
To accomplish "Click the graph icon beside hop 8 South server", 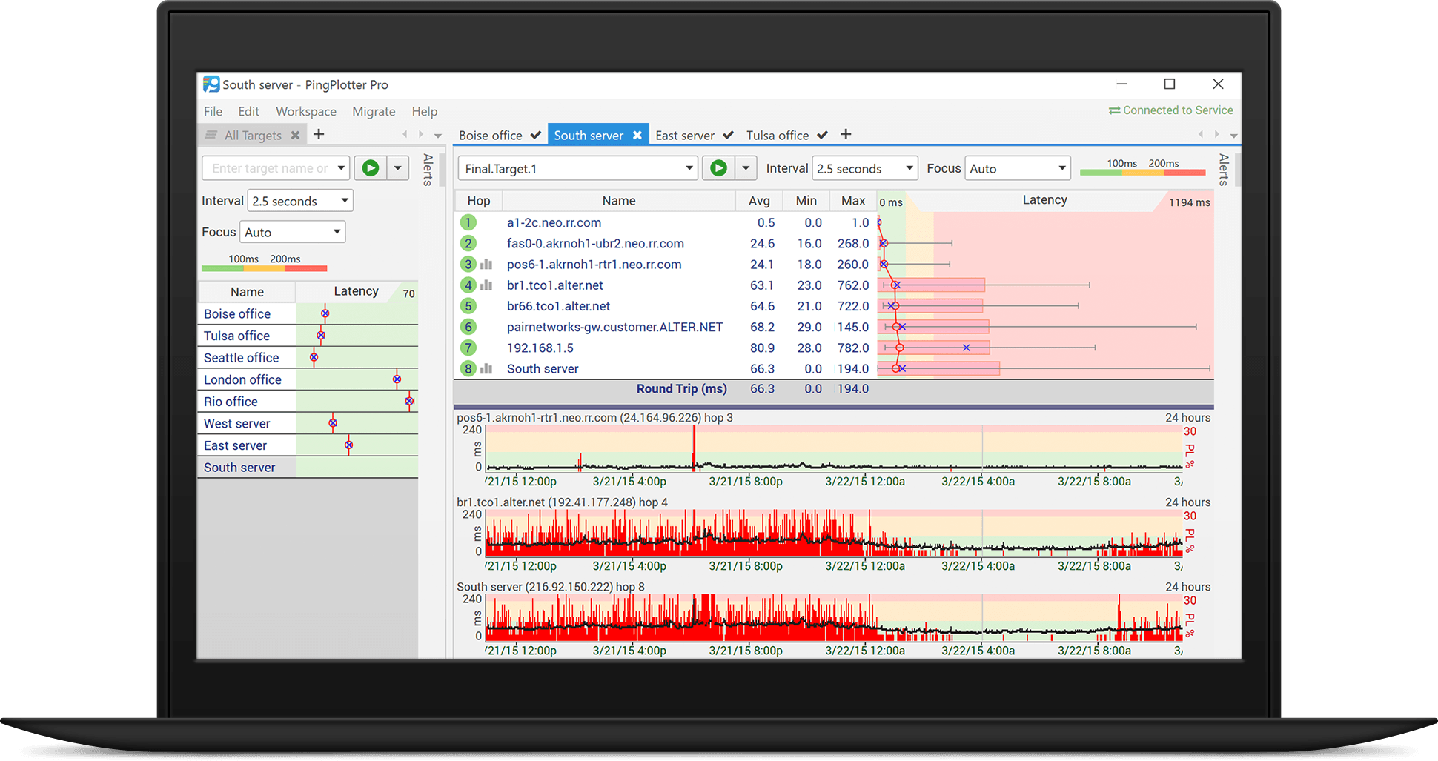I will (486, 368).
